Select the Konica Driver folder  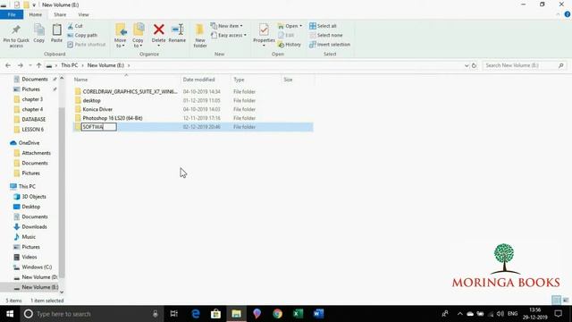pos(193,109)
